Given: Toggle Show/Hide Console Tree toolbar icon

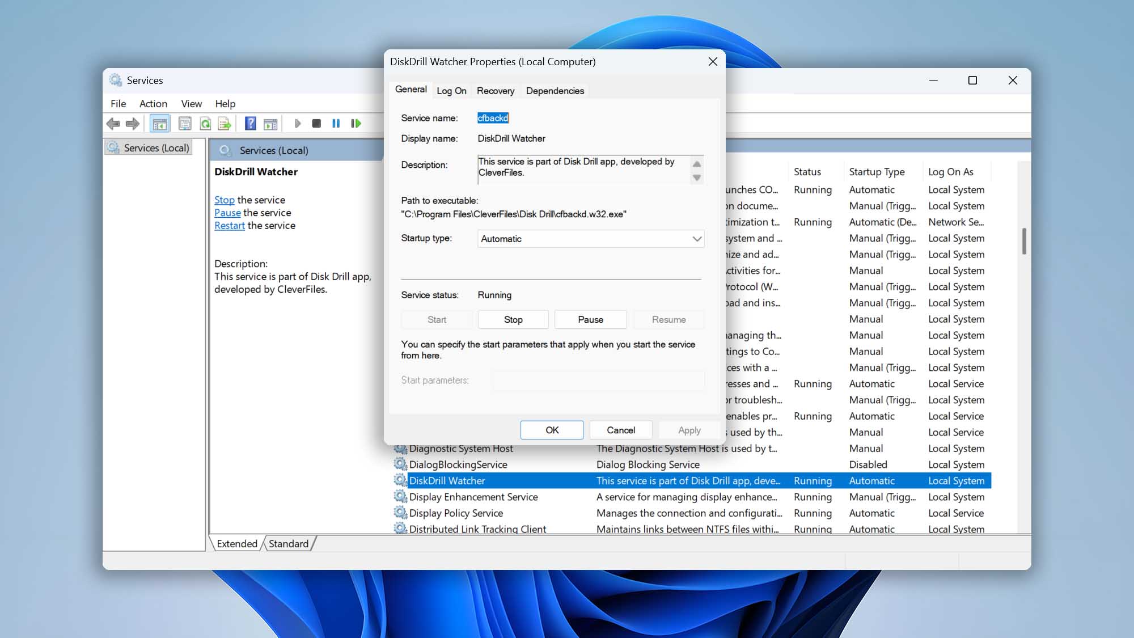Looking at the screenshot, I should click(160, 123).
